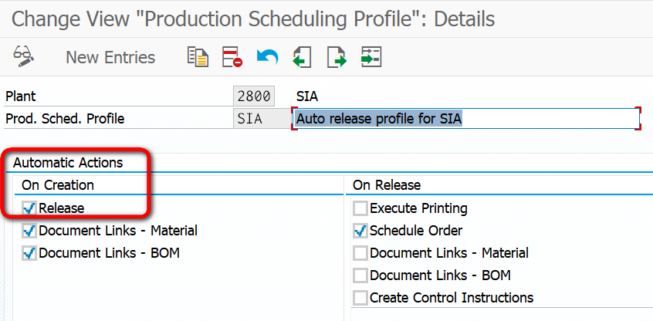Click the Other Entry selection icon

click(x=371, y=56)
